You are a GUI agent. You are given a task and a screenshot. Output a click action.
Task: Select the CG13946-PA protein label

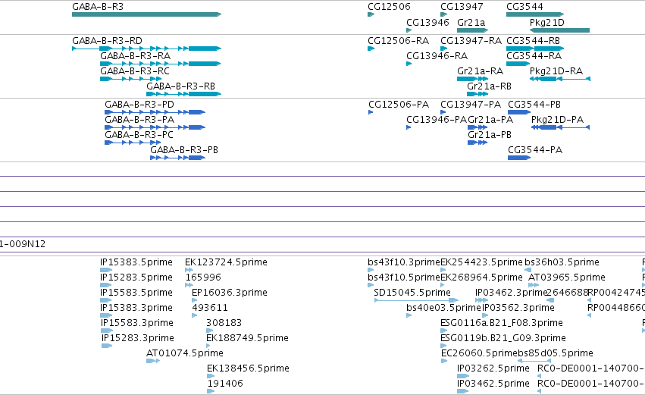pos(437,120)
